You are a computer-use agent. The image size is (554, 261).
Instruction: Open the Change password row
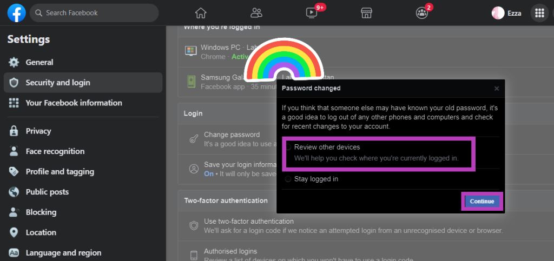click(227, 139)
